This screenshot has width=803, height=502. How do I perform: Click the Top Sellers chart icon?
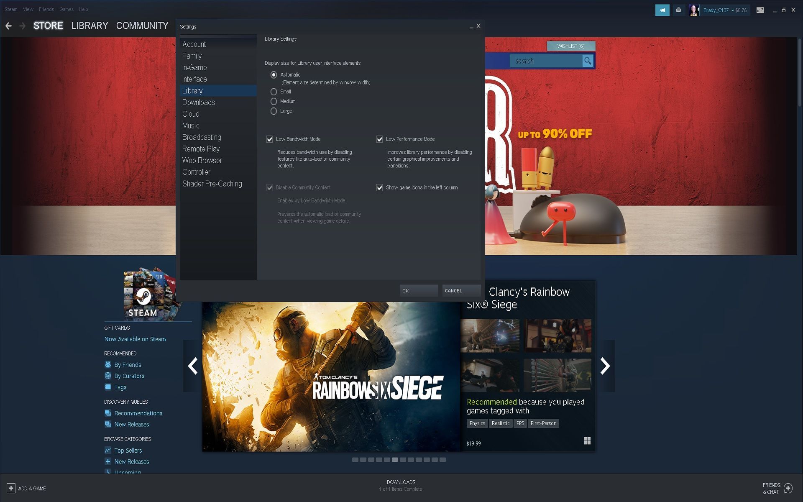point(108,450)
